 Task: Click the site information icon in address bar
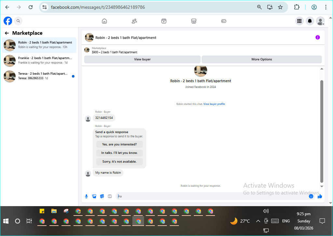[45, 7]
